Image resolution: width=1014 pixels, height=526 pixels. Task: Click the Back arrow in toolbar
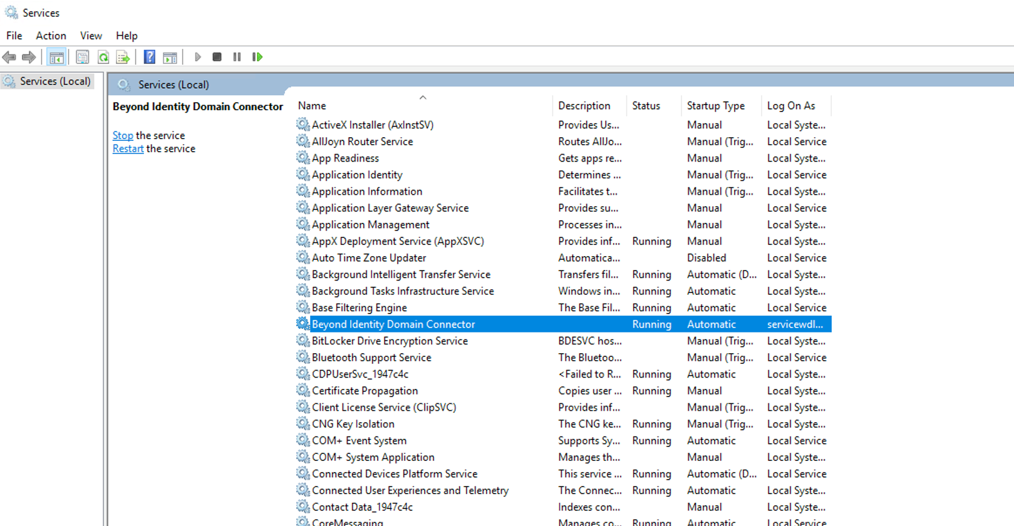[x=9, y=58]
